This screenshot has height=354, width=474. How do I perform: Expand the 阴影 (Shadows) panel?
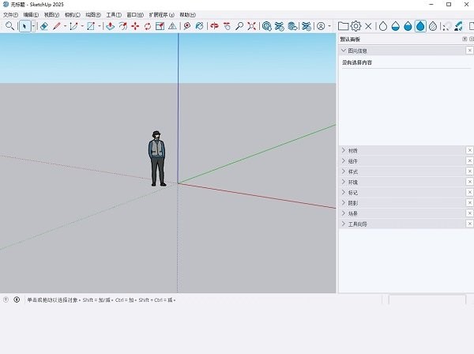(x=351, y=203)
